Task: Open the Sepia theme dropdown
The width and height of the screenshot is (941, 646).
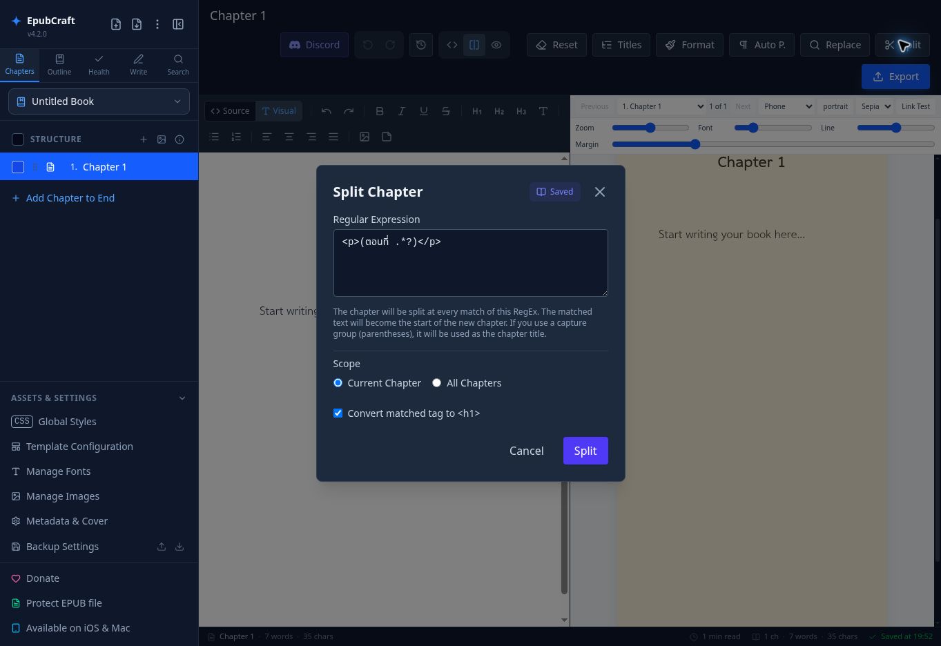Action: (875, 106)
